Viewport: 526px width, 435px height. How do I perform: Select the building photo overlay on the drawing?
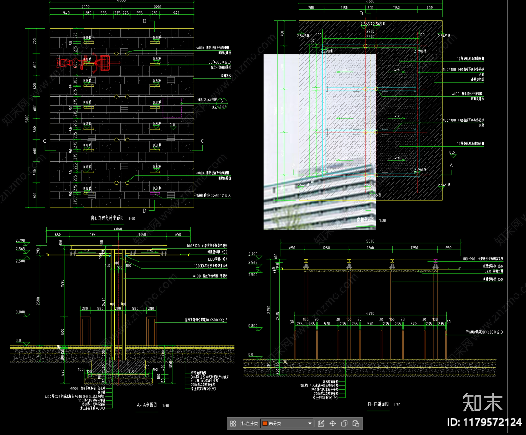tap(320, 142)
